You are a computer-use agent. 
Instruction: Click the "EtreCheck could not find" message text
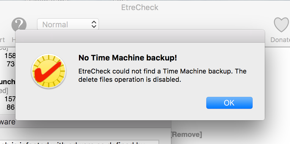tap(162, 75)
